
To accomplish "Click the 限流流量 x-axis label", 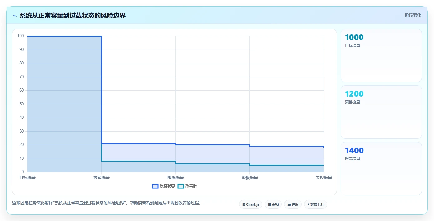I will (175, 178).
